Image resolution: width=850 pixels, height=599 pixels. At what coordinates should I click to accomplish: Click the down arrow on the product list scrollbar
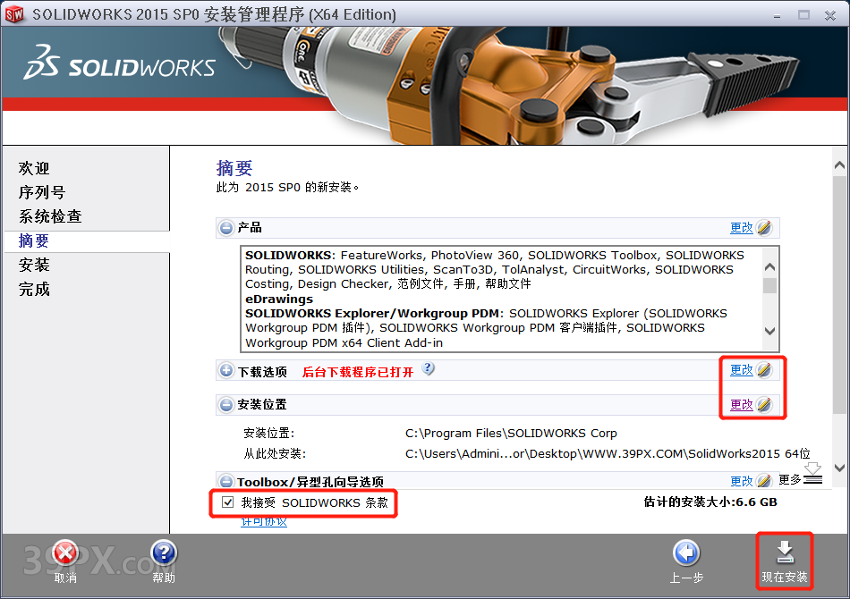click(769, 333)
